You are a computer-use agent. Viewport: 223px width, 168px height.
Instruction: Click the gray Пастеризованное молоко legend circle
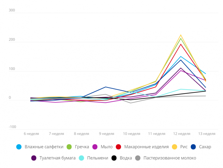pyautogui.click(x=138, y=158)
